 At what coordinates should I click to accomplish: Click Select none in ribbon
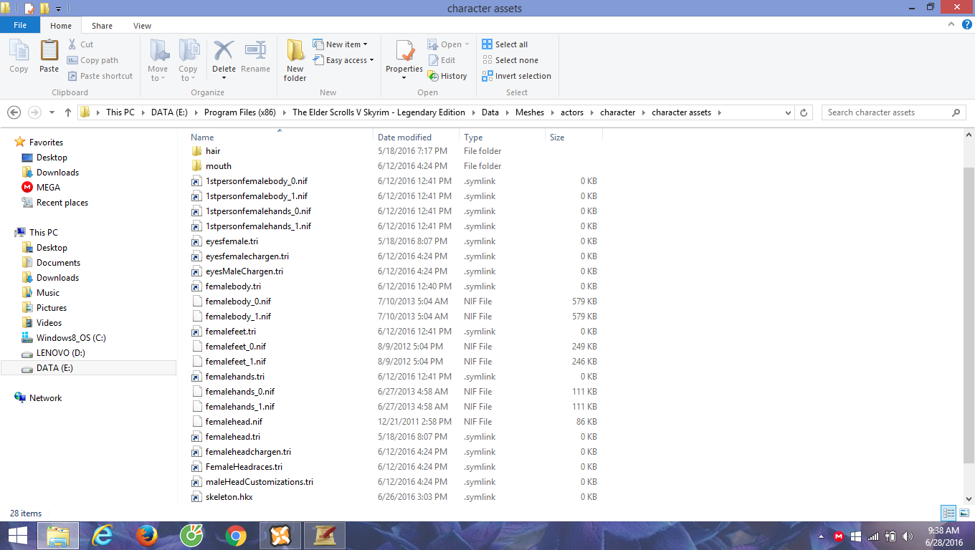[510, 60]
